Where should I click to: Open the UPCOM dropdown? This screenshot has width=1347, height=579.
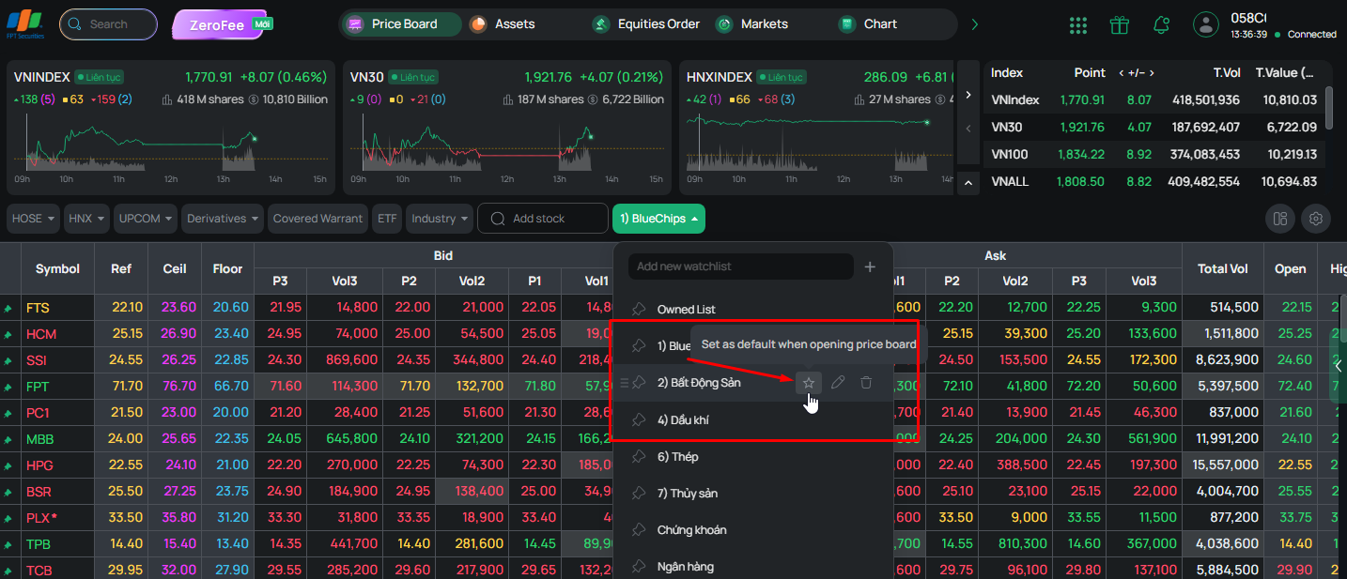tap(146, 219)
